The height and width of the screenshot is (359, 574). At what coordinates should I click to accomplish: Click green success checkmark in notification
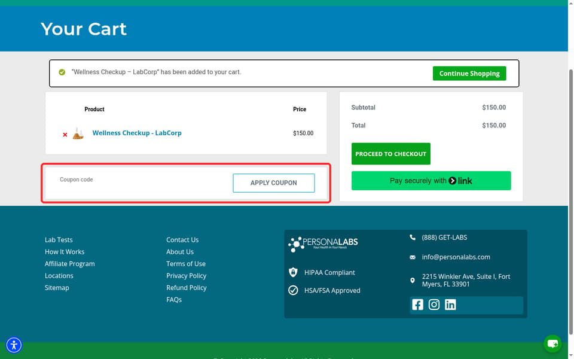(x=62, y=72)
